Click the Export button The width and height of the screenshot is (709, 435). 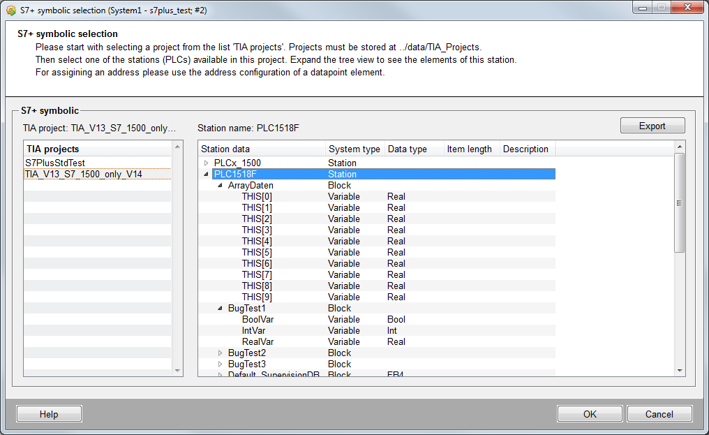click(x=652, y=126)
